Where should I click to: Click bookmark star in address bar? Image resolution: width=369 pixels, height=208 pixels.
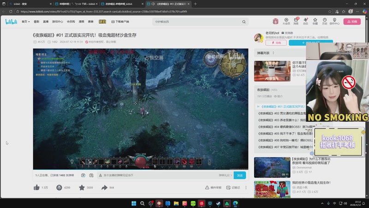(330, 11)
